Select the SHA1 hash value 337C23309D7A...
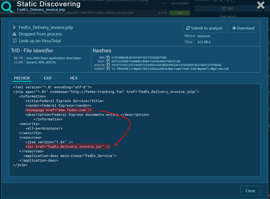 [x=146, y=61]
